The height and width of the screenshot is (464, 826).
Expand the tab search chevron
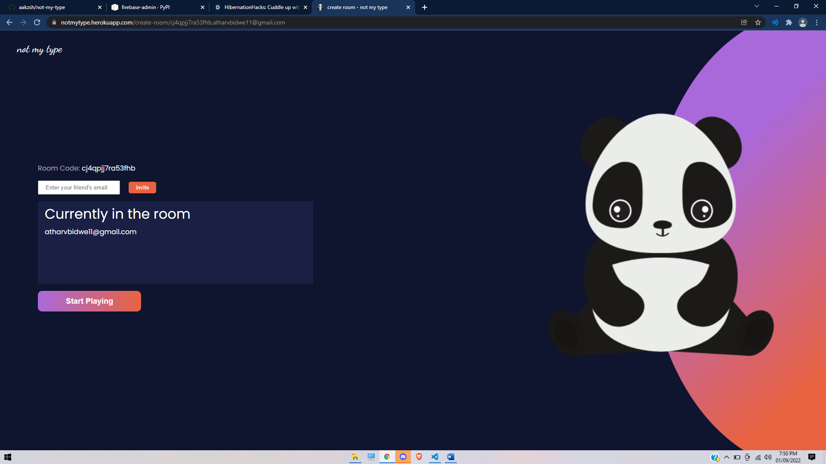756,6
